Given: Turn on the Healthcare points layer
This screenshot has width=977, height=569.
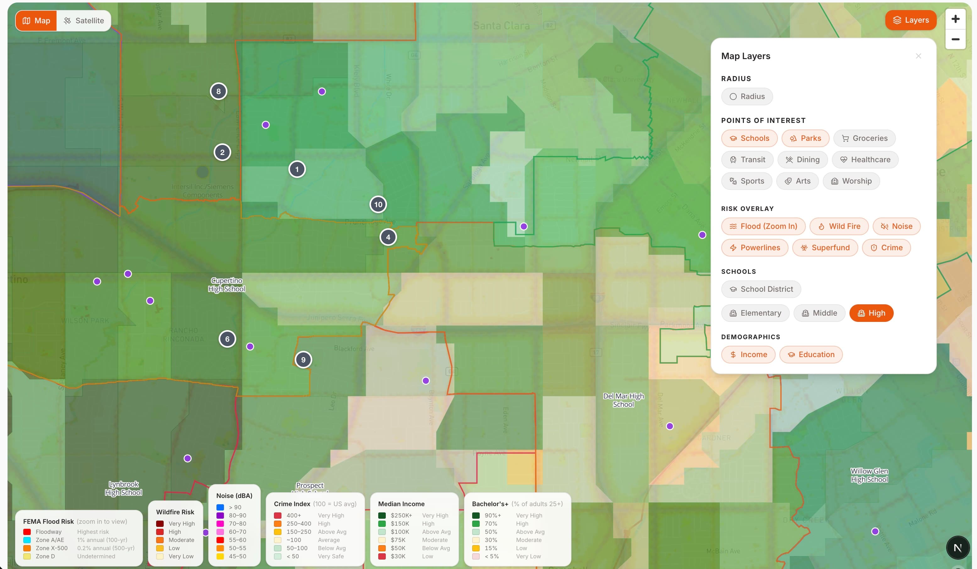Looking at the screenshot, I should 865,159.
